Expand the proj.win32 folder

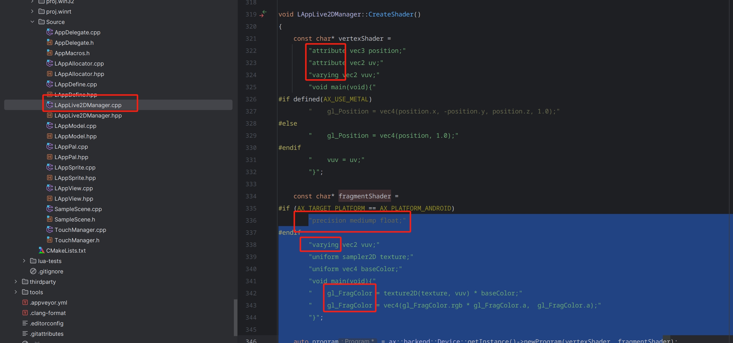point(32,2)
